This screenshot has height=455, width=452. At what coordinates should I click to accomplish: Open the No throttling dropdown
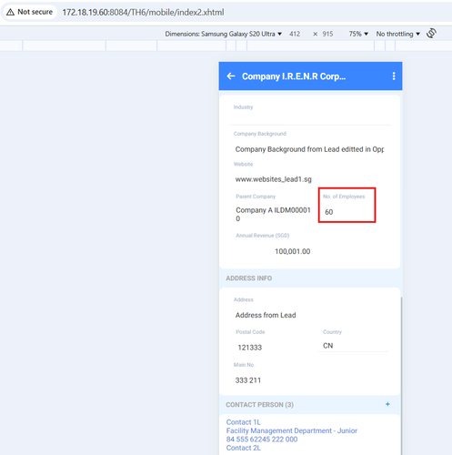pyautogui.click(x=397, y=34)
